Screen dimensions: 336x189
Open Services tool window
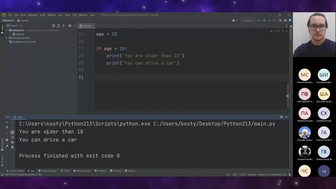(x=130, y=171)
